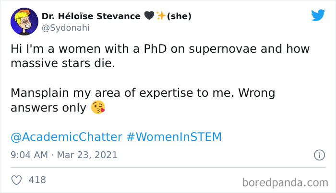The height and width of the screenshot is (193, 336).
Task: Click the Mar 23, 2021 date
Action: pyautogui.click(x=87, y=155)
